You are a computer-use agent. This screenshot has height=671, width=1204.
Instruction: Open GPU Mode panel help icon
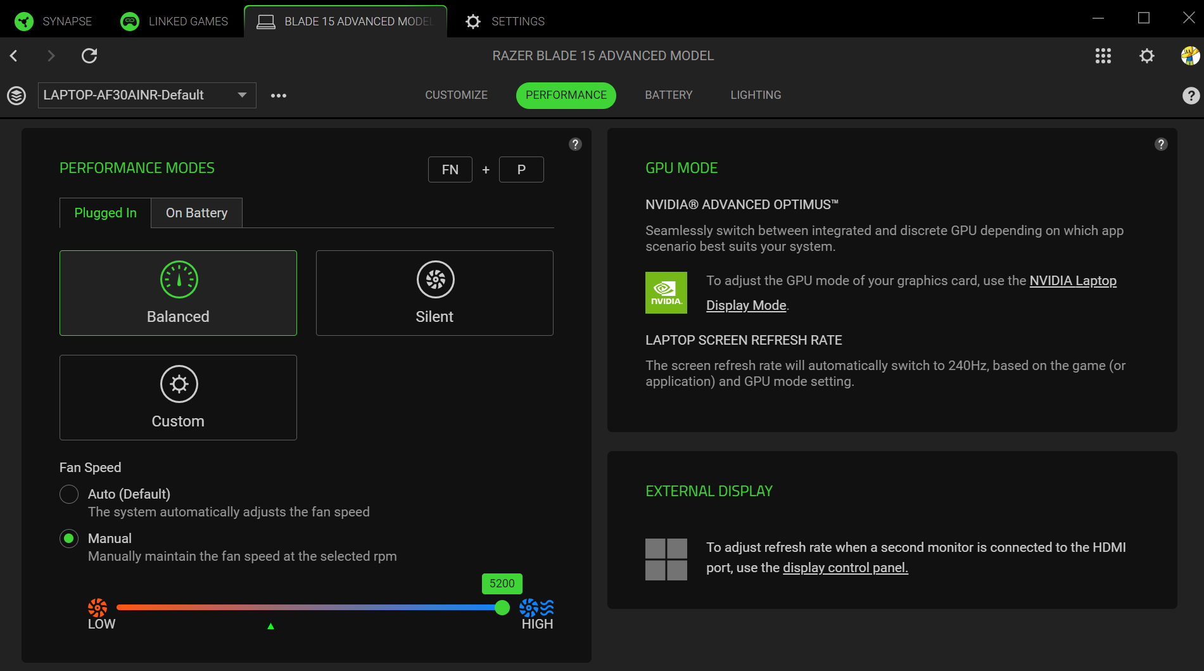[x=1161, y=144]
